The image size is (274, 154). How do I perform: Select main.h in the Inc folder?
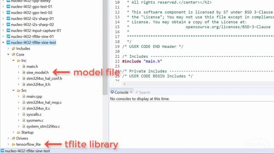(32, 67)
